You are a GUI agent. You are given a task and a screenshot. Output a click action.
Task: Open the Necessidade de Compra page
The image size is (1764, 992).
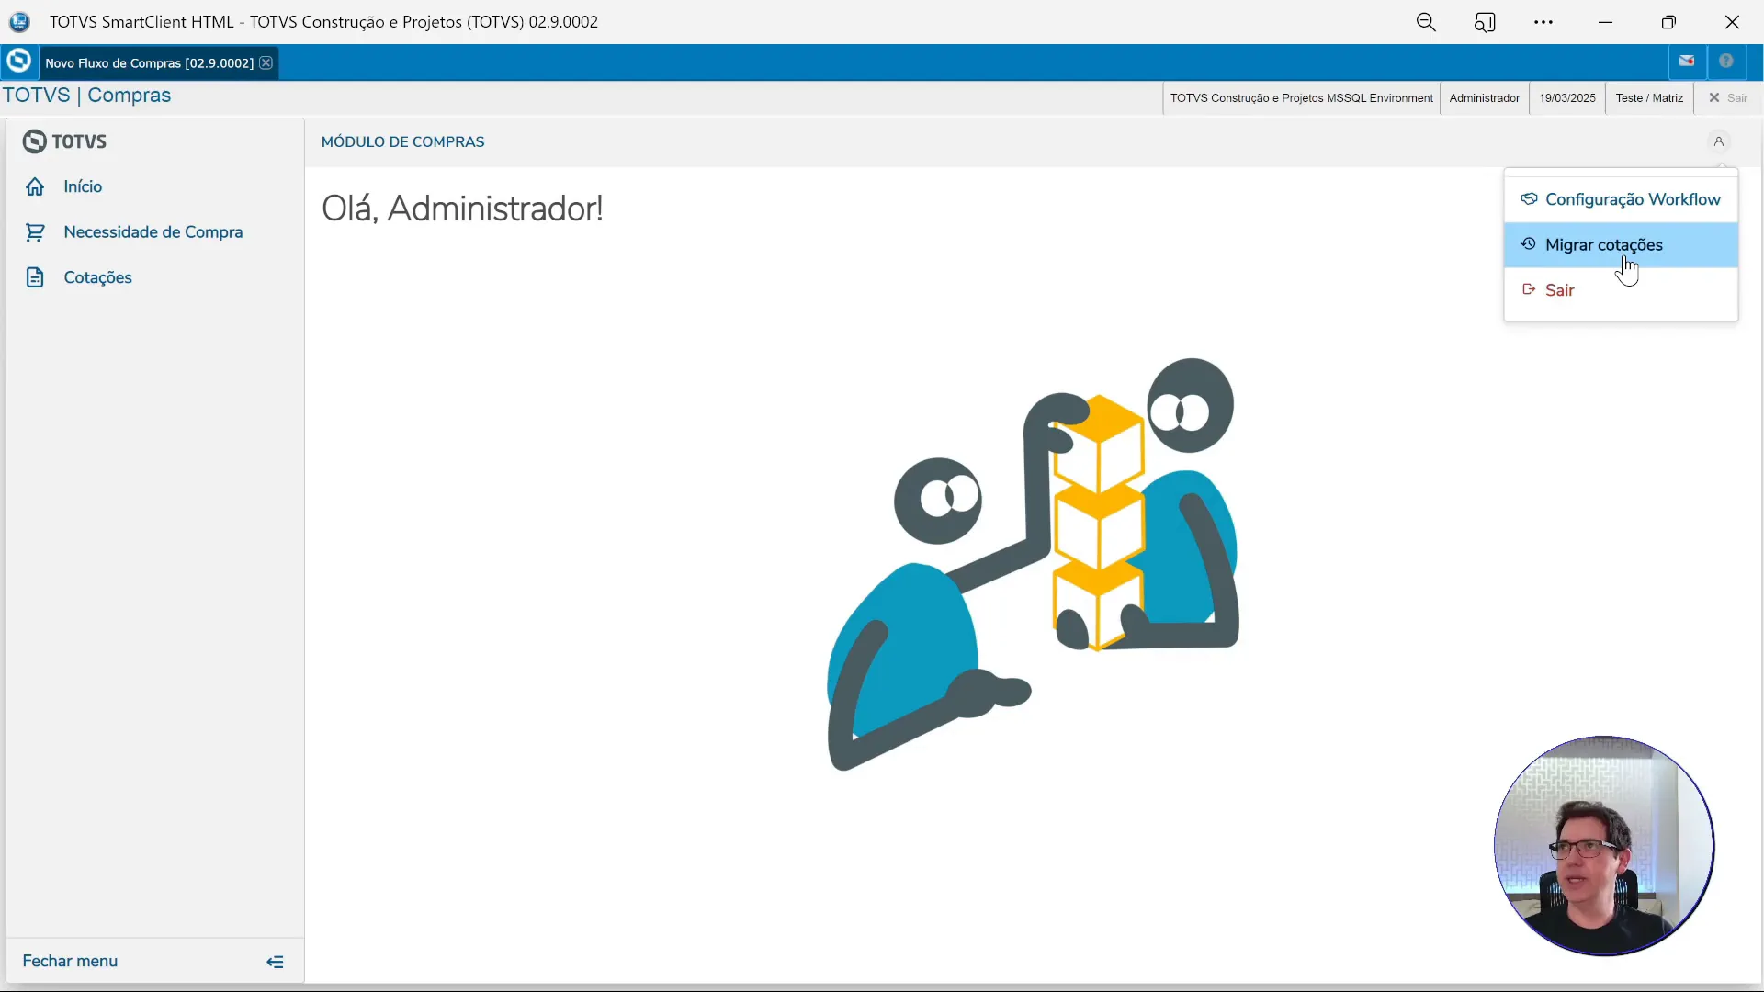(153, 232)
